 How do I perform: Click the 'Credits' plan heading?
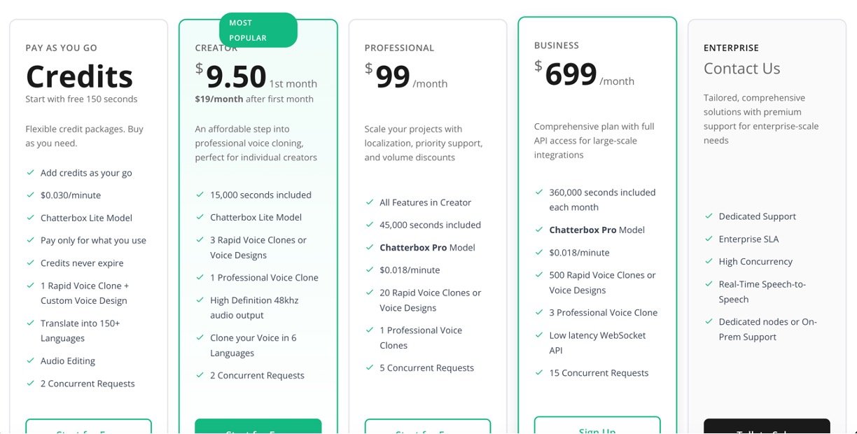(x=79, y=76)
